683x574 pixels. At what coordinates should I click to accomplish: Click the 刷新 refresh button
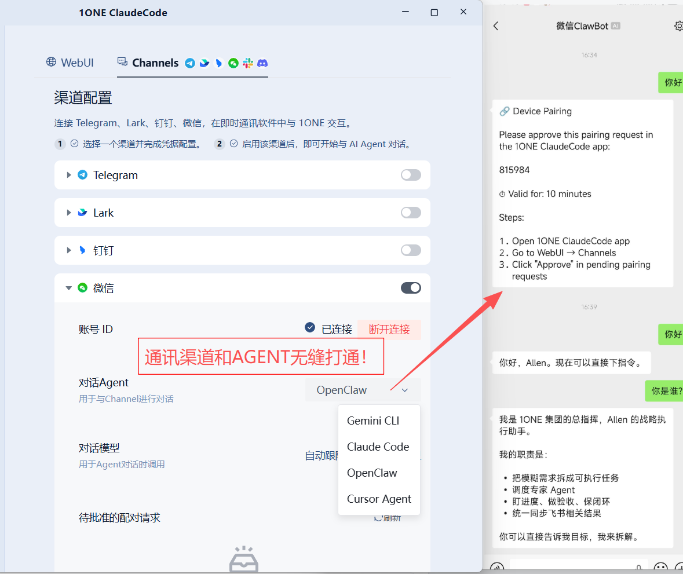[x=388, y=518]
